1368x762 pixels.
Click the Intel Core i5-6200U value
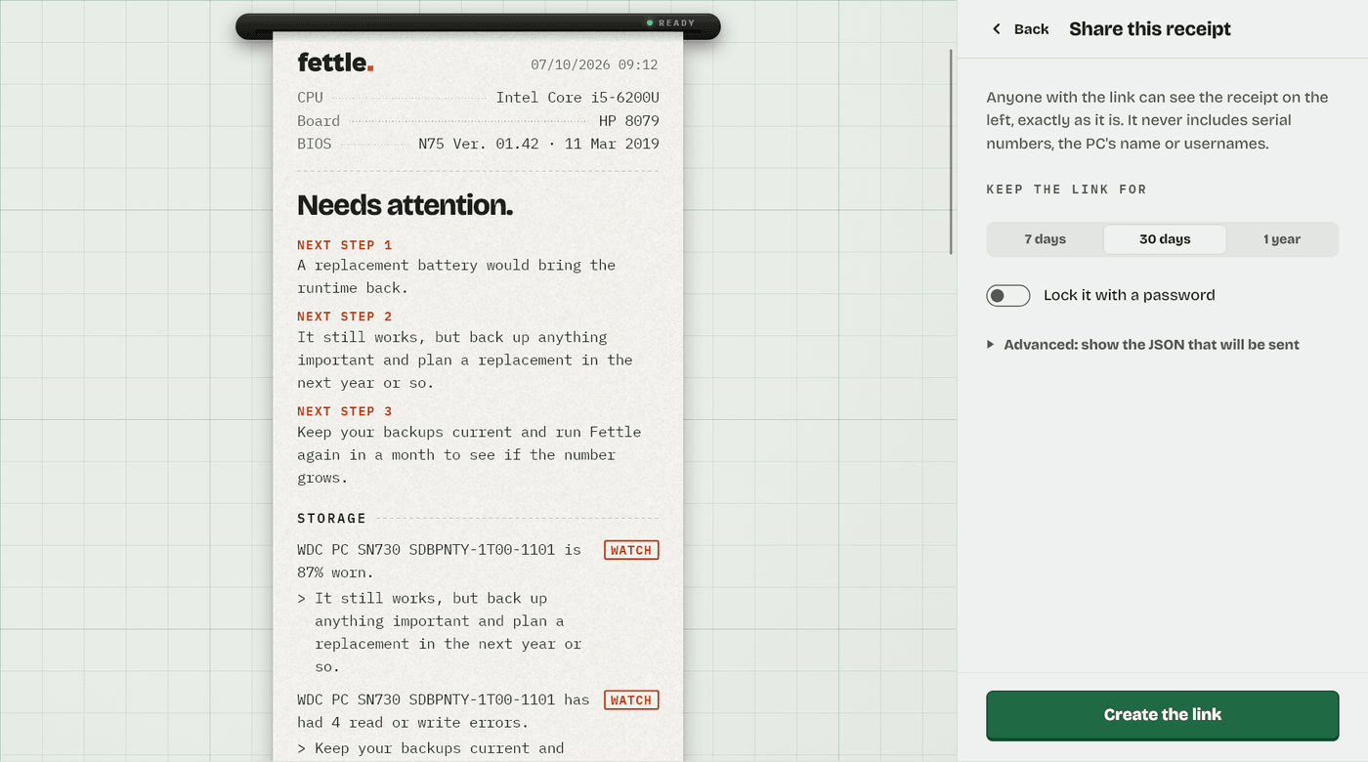577,98
